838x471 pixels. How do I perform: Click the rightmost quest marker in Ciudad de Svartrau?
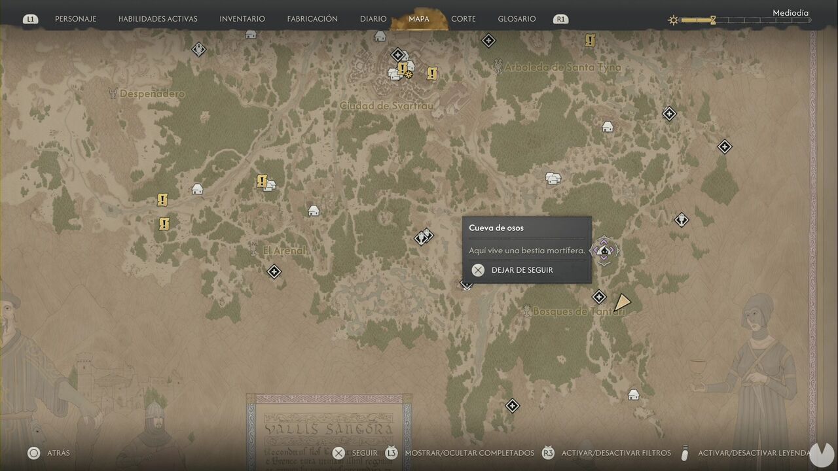[431, 73]
